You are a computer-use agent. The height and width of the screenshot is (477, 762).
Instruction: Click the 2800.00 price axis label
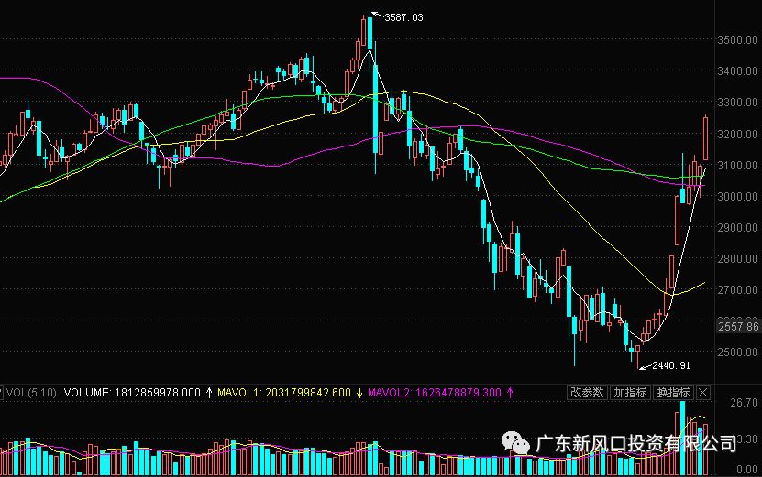738,258
